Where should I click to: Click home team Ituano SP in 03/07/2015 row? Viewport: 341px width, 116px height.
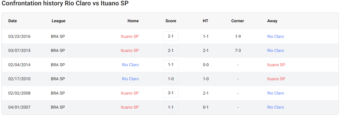click(x=130, y=51)
